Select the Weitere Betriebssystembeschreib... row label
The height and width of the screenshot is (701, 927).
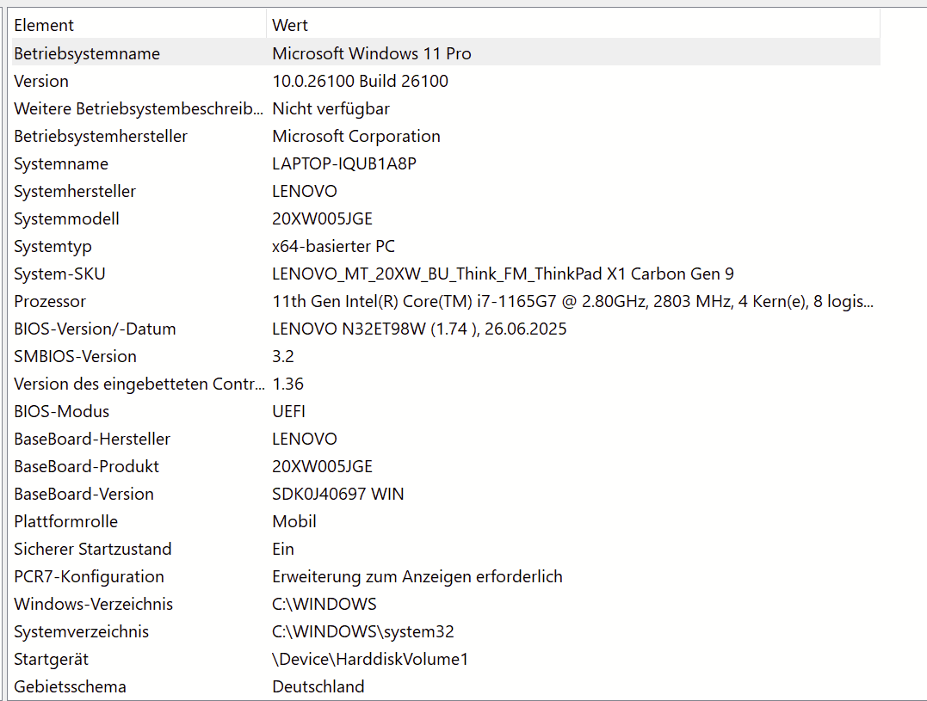point(139,108)
